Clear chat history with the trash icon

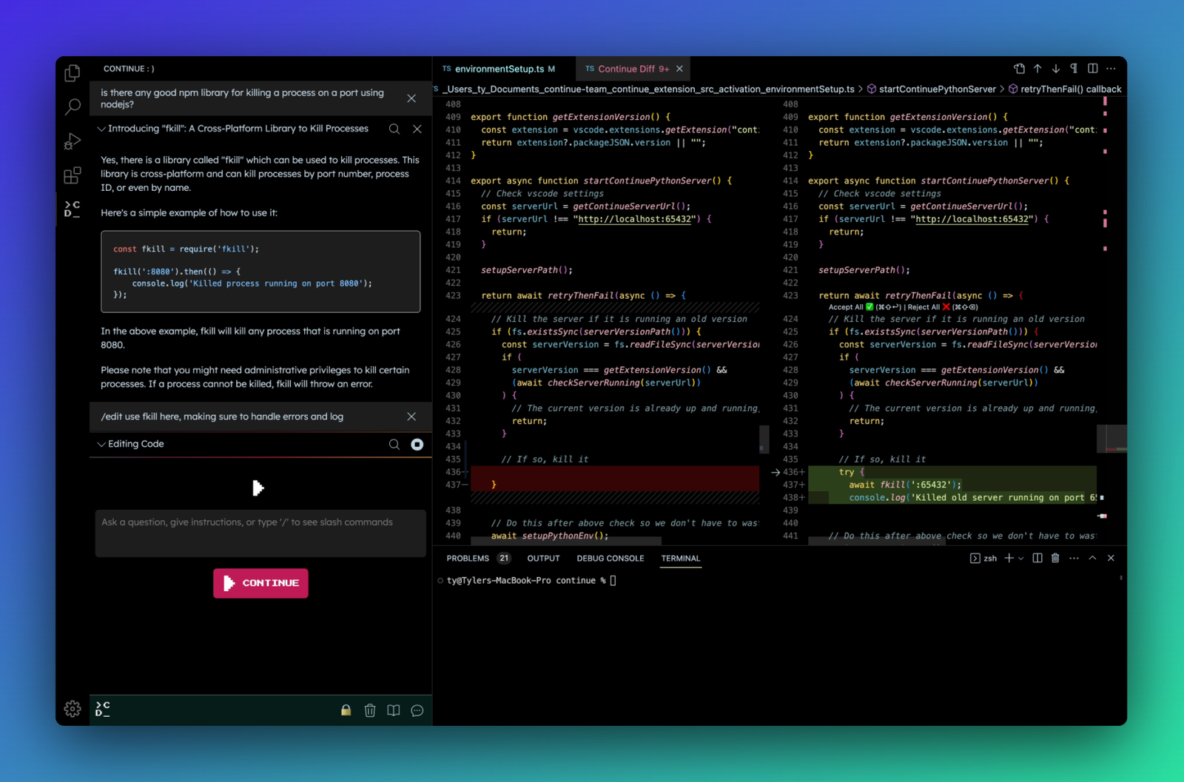370,710
